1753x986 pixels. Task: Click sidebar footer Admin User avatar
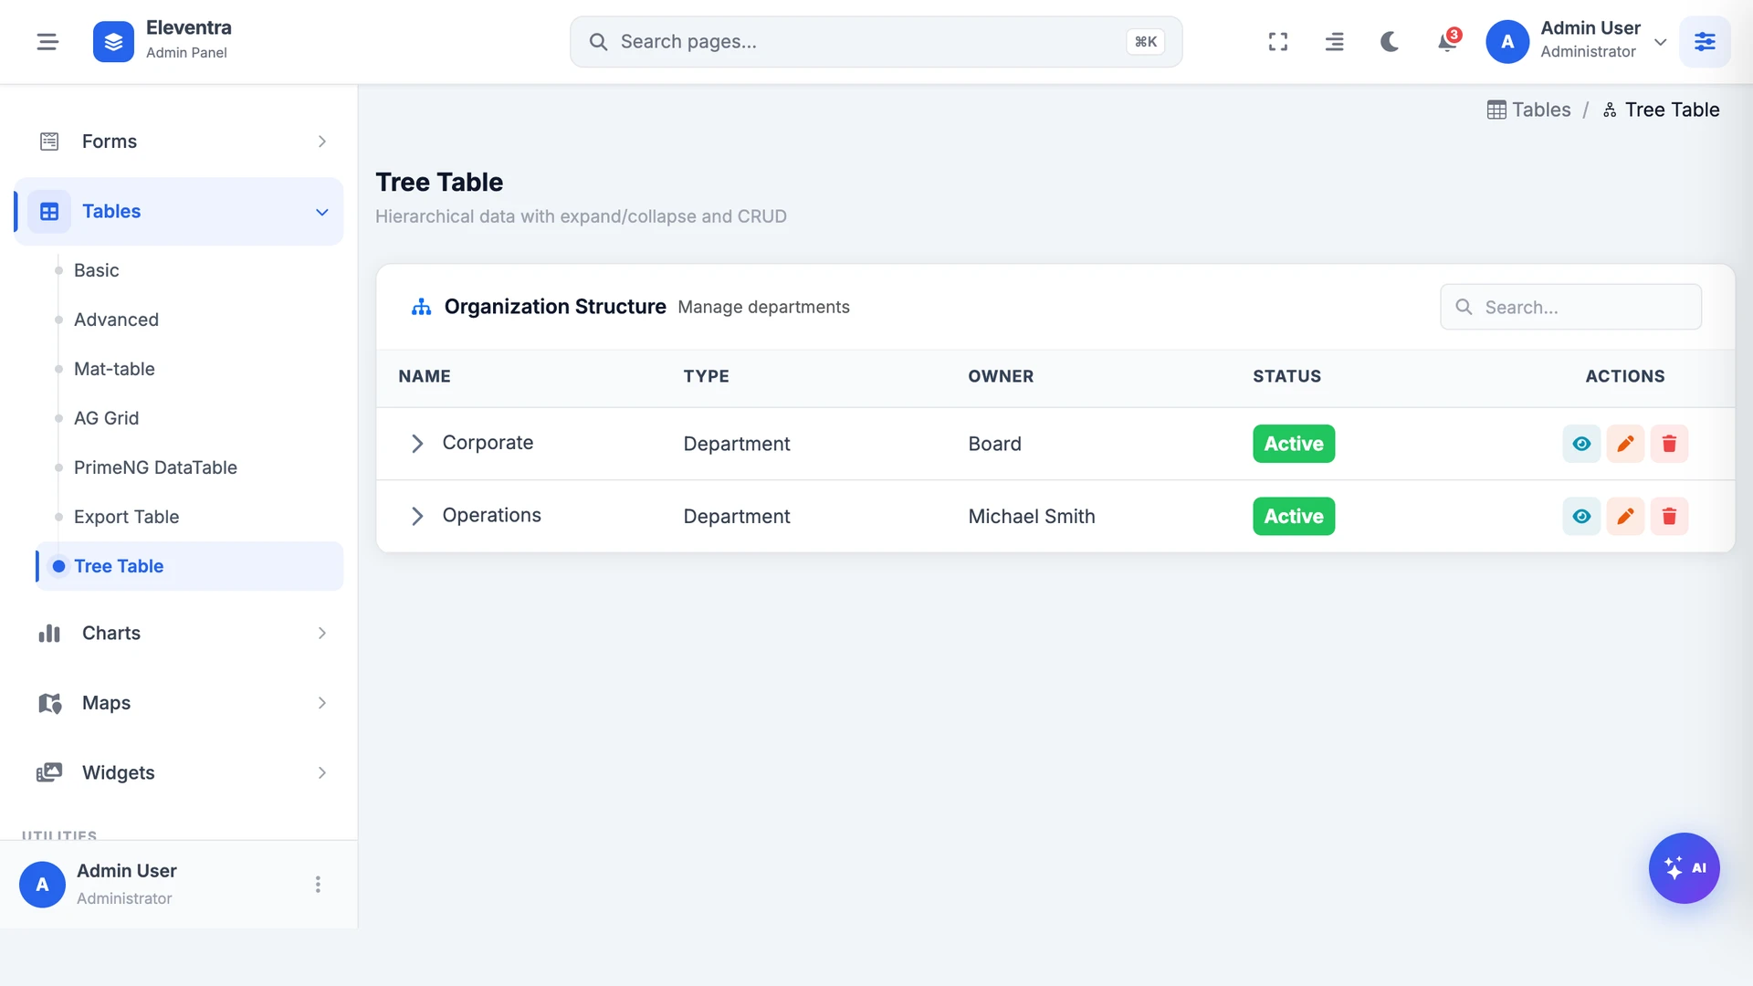pos(42,884)
